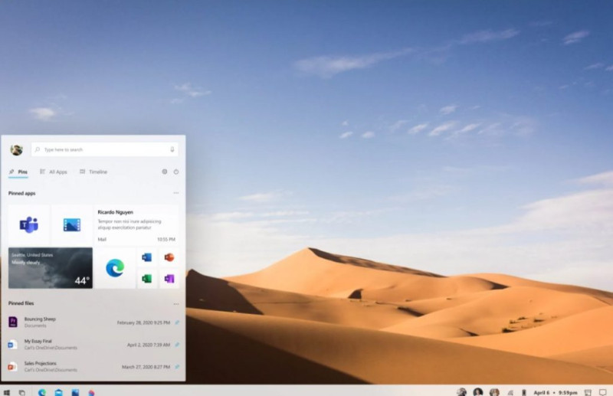Click the power button in Start menu

click(x=175, y=172)
